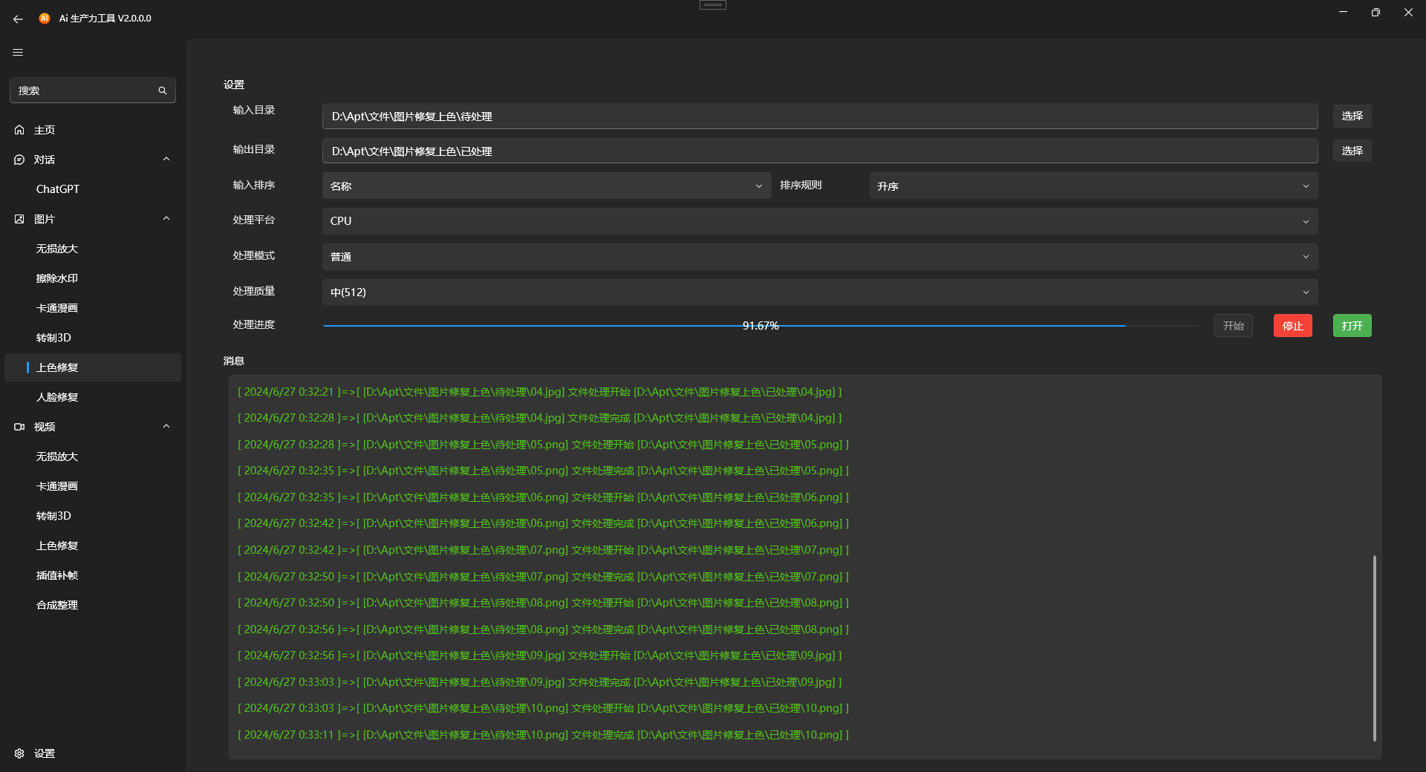1426x772 pixels.
Task: Click the settings gear icon
Action: click(x=19, y=753)
